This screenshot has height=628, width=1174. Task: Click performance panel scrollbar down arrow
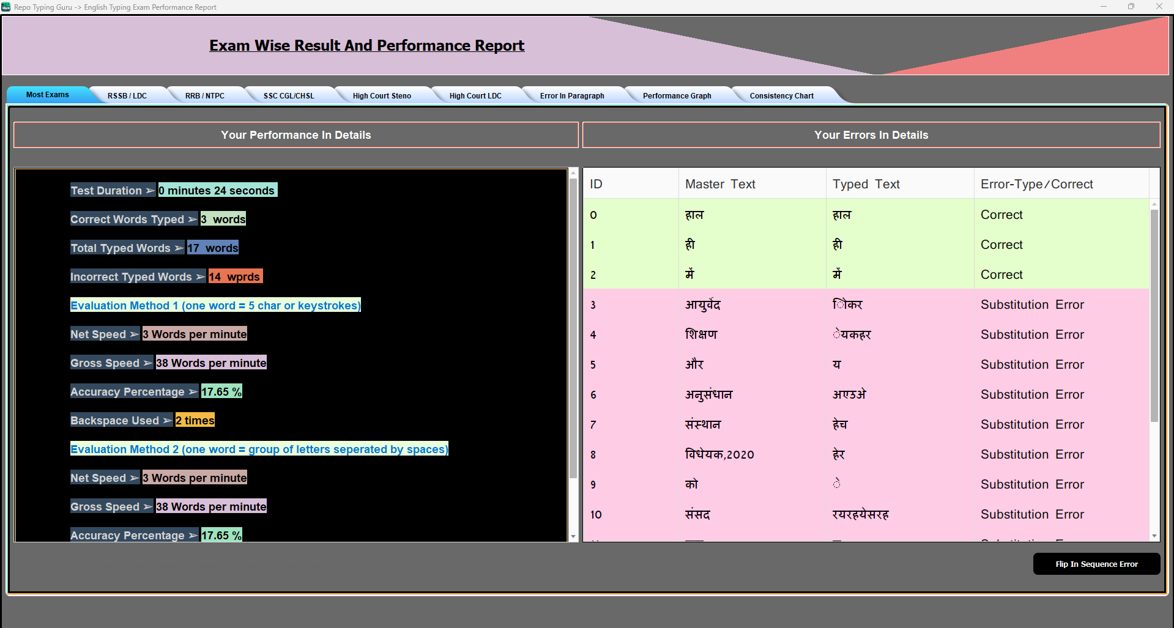pos(573,536)
